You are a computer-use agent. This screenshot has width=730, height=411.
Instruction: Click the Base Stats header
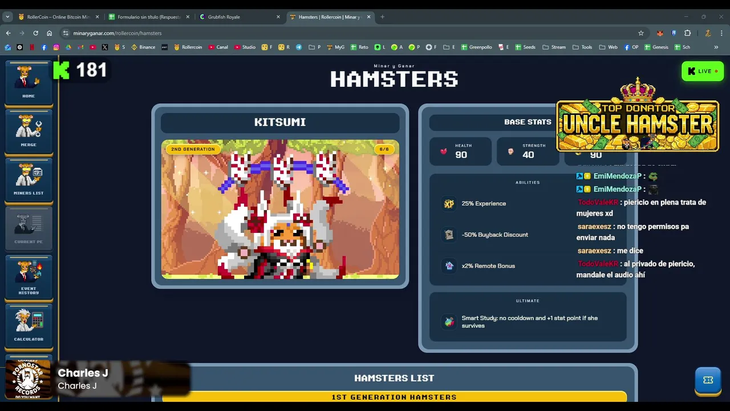[528, 122]
